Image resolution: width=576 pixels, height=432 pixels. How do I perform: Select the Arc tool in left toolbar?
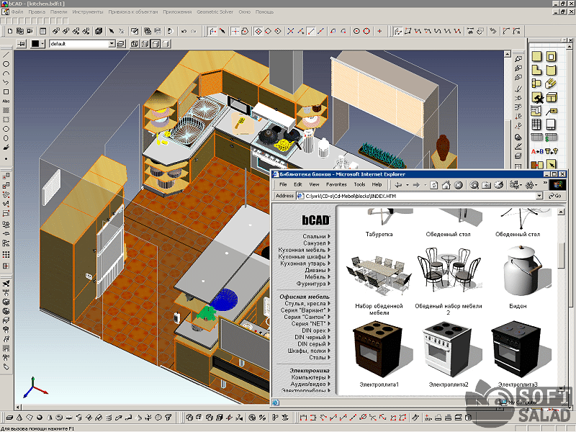6,73
